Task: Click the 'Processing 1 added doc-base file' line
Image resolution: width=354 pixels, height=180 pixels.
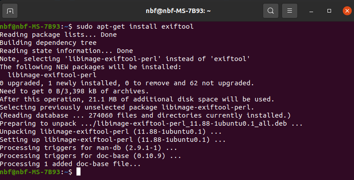Action: pos(70,164)
